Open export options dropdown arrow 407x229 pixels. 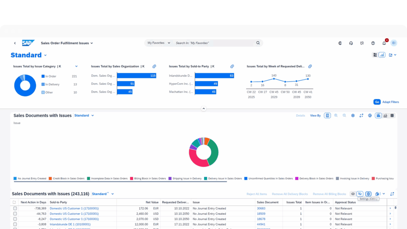click(x=384, y=194)
